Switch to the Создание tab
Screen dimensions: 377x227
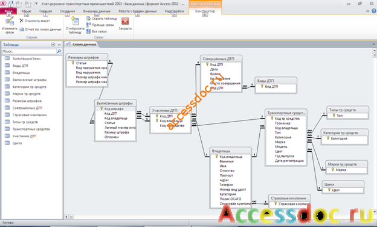coord(67,11)
